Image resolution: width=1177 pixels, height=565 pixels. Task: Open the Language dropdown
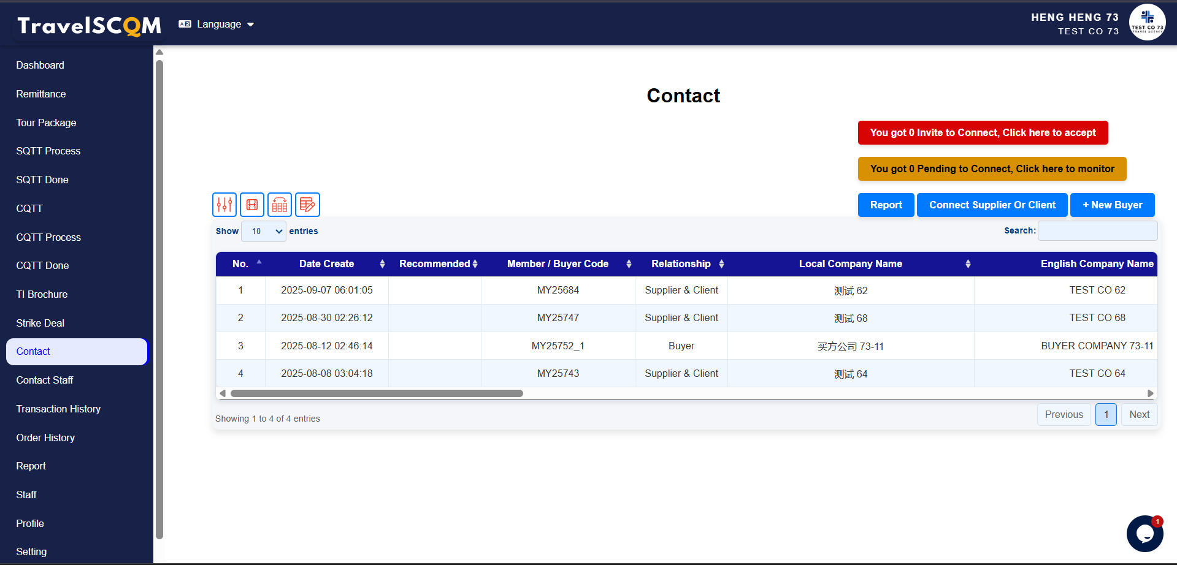[217, 25]
